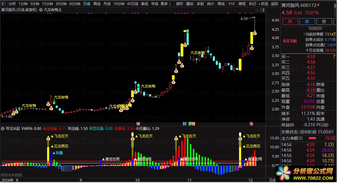The width and height of the screenshot is (338, 183).
Task: Switch to 月线 monthly chart
Action: tap(107, 4)
